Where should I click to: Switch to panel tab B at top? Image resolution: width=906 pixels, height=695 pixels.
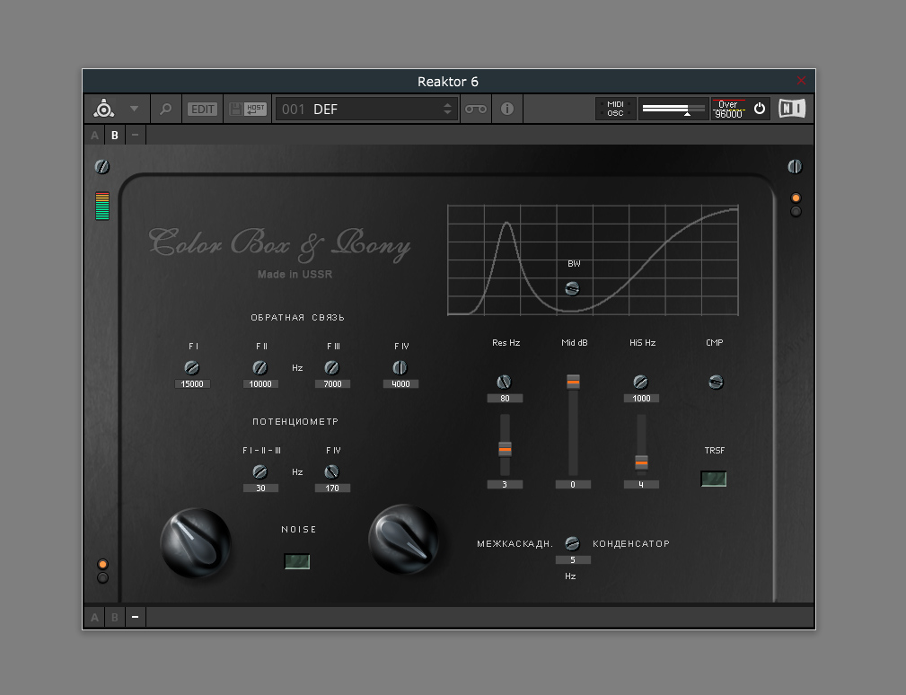pos(114,136)
